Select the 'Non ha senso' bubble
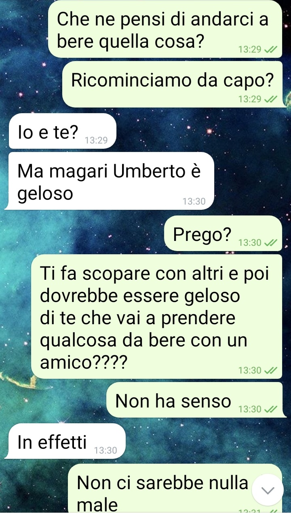The image size is (291, 513). click(194, 400)
